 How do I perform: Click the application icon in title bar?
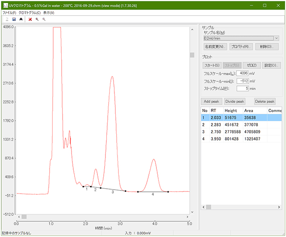(x=5, y=5)
